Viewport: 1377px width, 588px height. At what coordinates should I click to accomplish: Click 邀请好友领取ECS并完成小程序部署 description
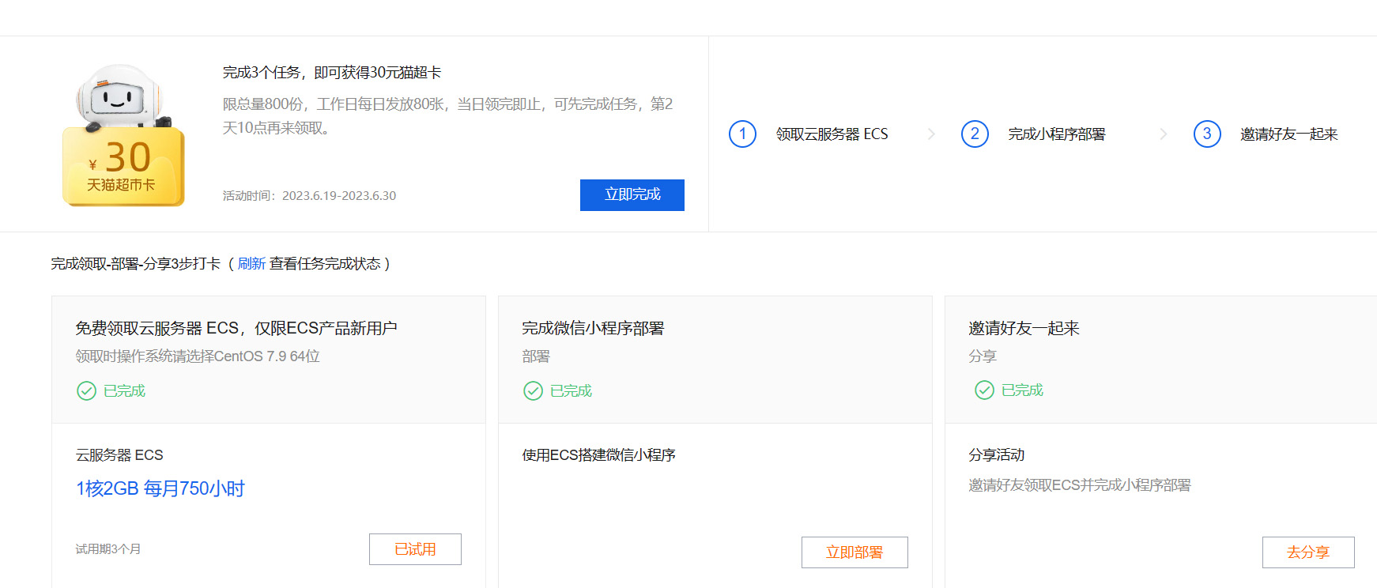click(x=1079, y=485)
